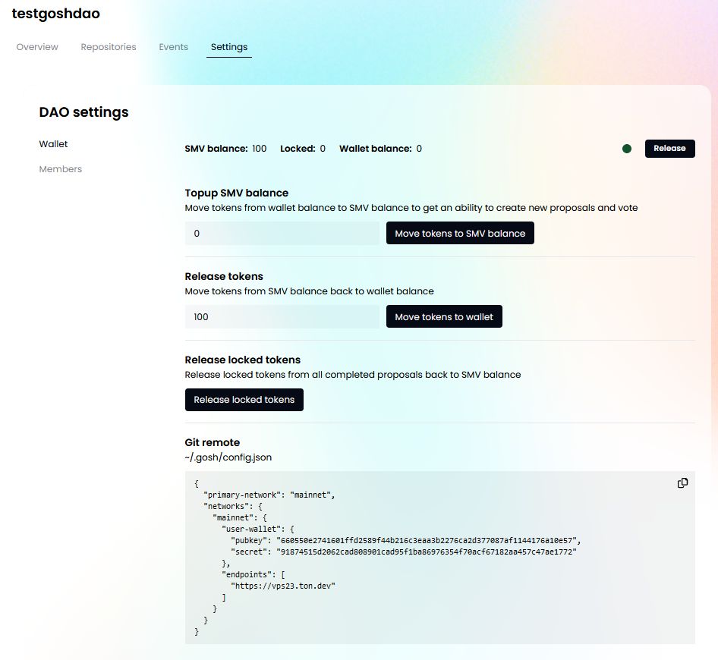The height and width of the screenshot is (660, 718).
Task: Go to the Events tab
Action: pyautogui.click(x=173, y=47)
